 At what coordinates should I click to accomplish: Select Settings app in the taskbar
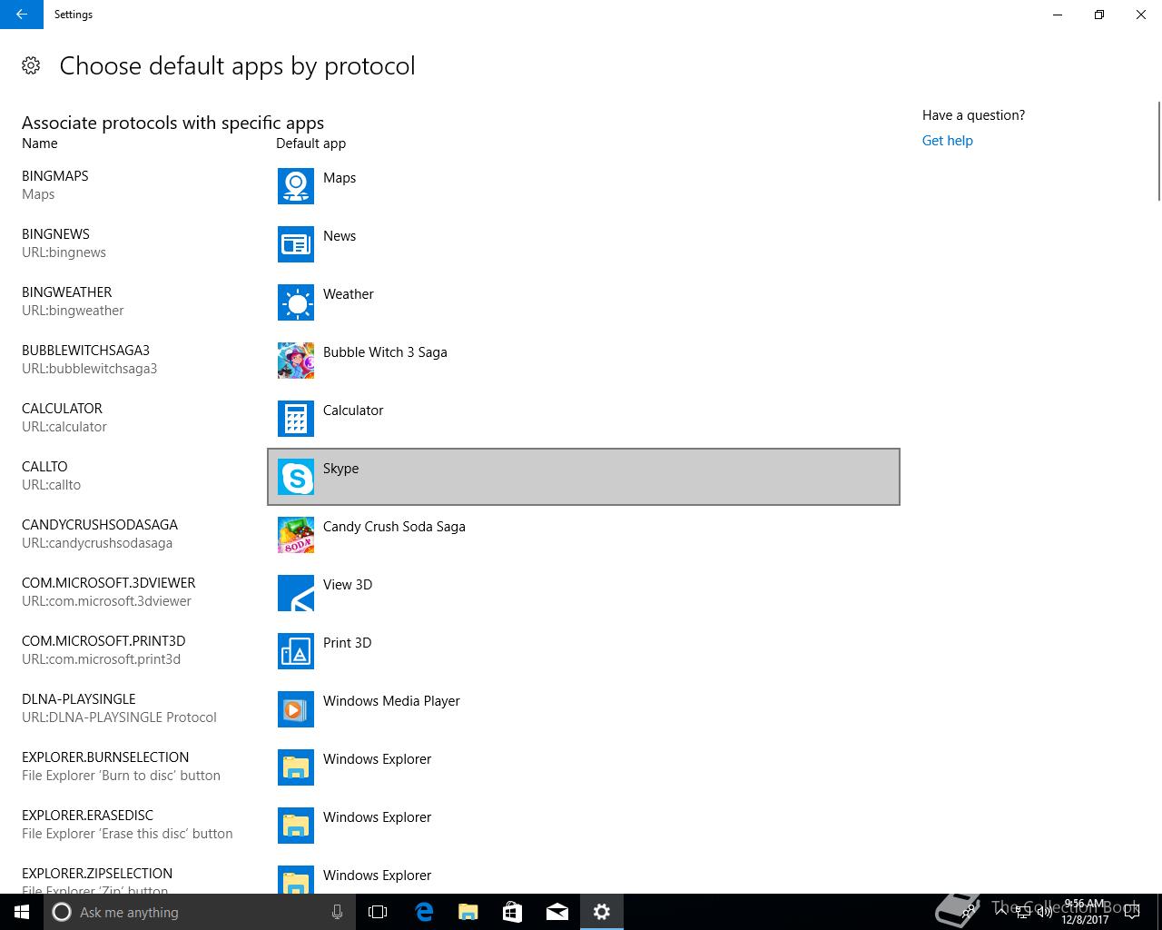602,912
